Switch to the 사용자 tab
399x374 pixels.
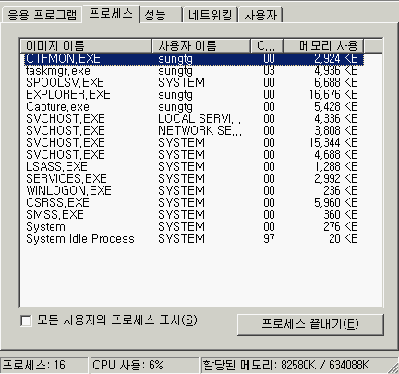click(260, 15)
